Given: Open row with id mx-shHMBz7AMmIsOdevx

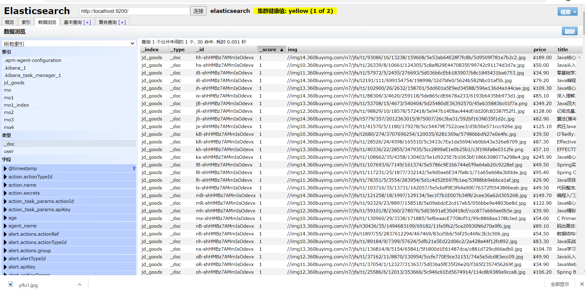Looking at the screenshot, I should [x=225, y=219].
